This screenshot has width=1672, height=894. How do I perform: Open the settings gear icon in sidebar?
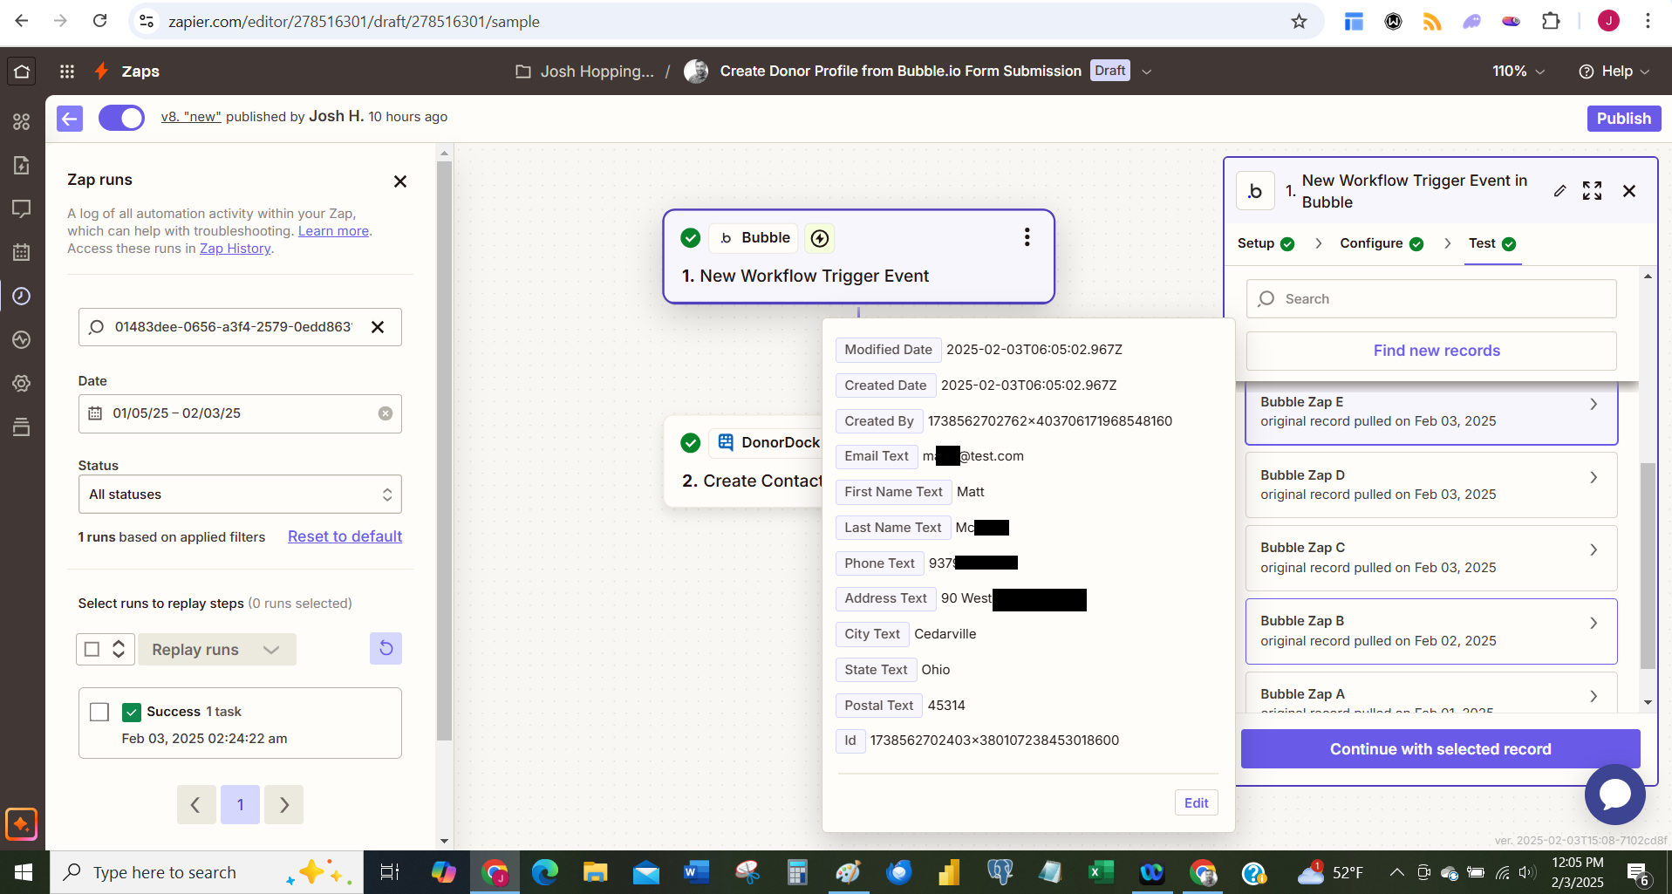[22, 384]
